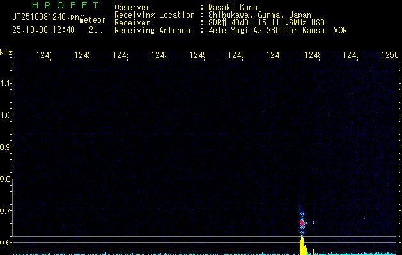Click the HROFFT title text
This screenshot has width=402, height=255.
(x=65, y=5)
